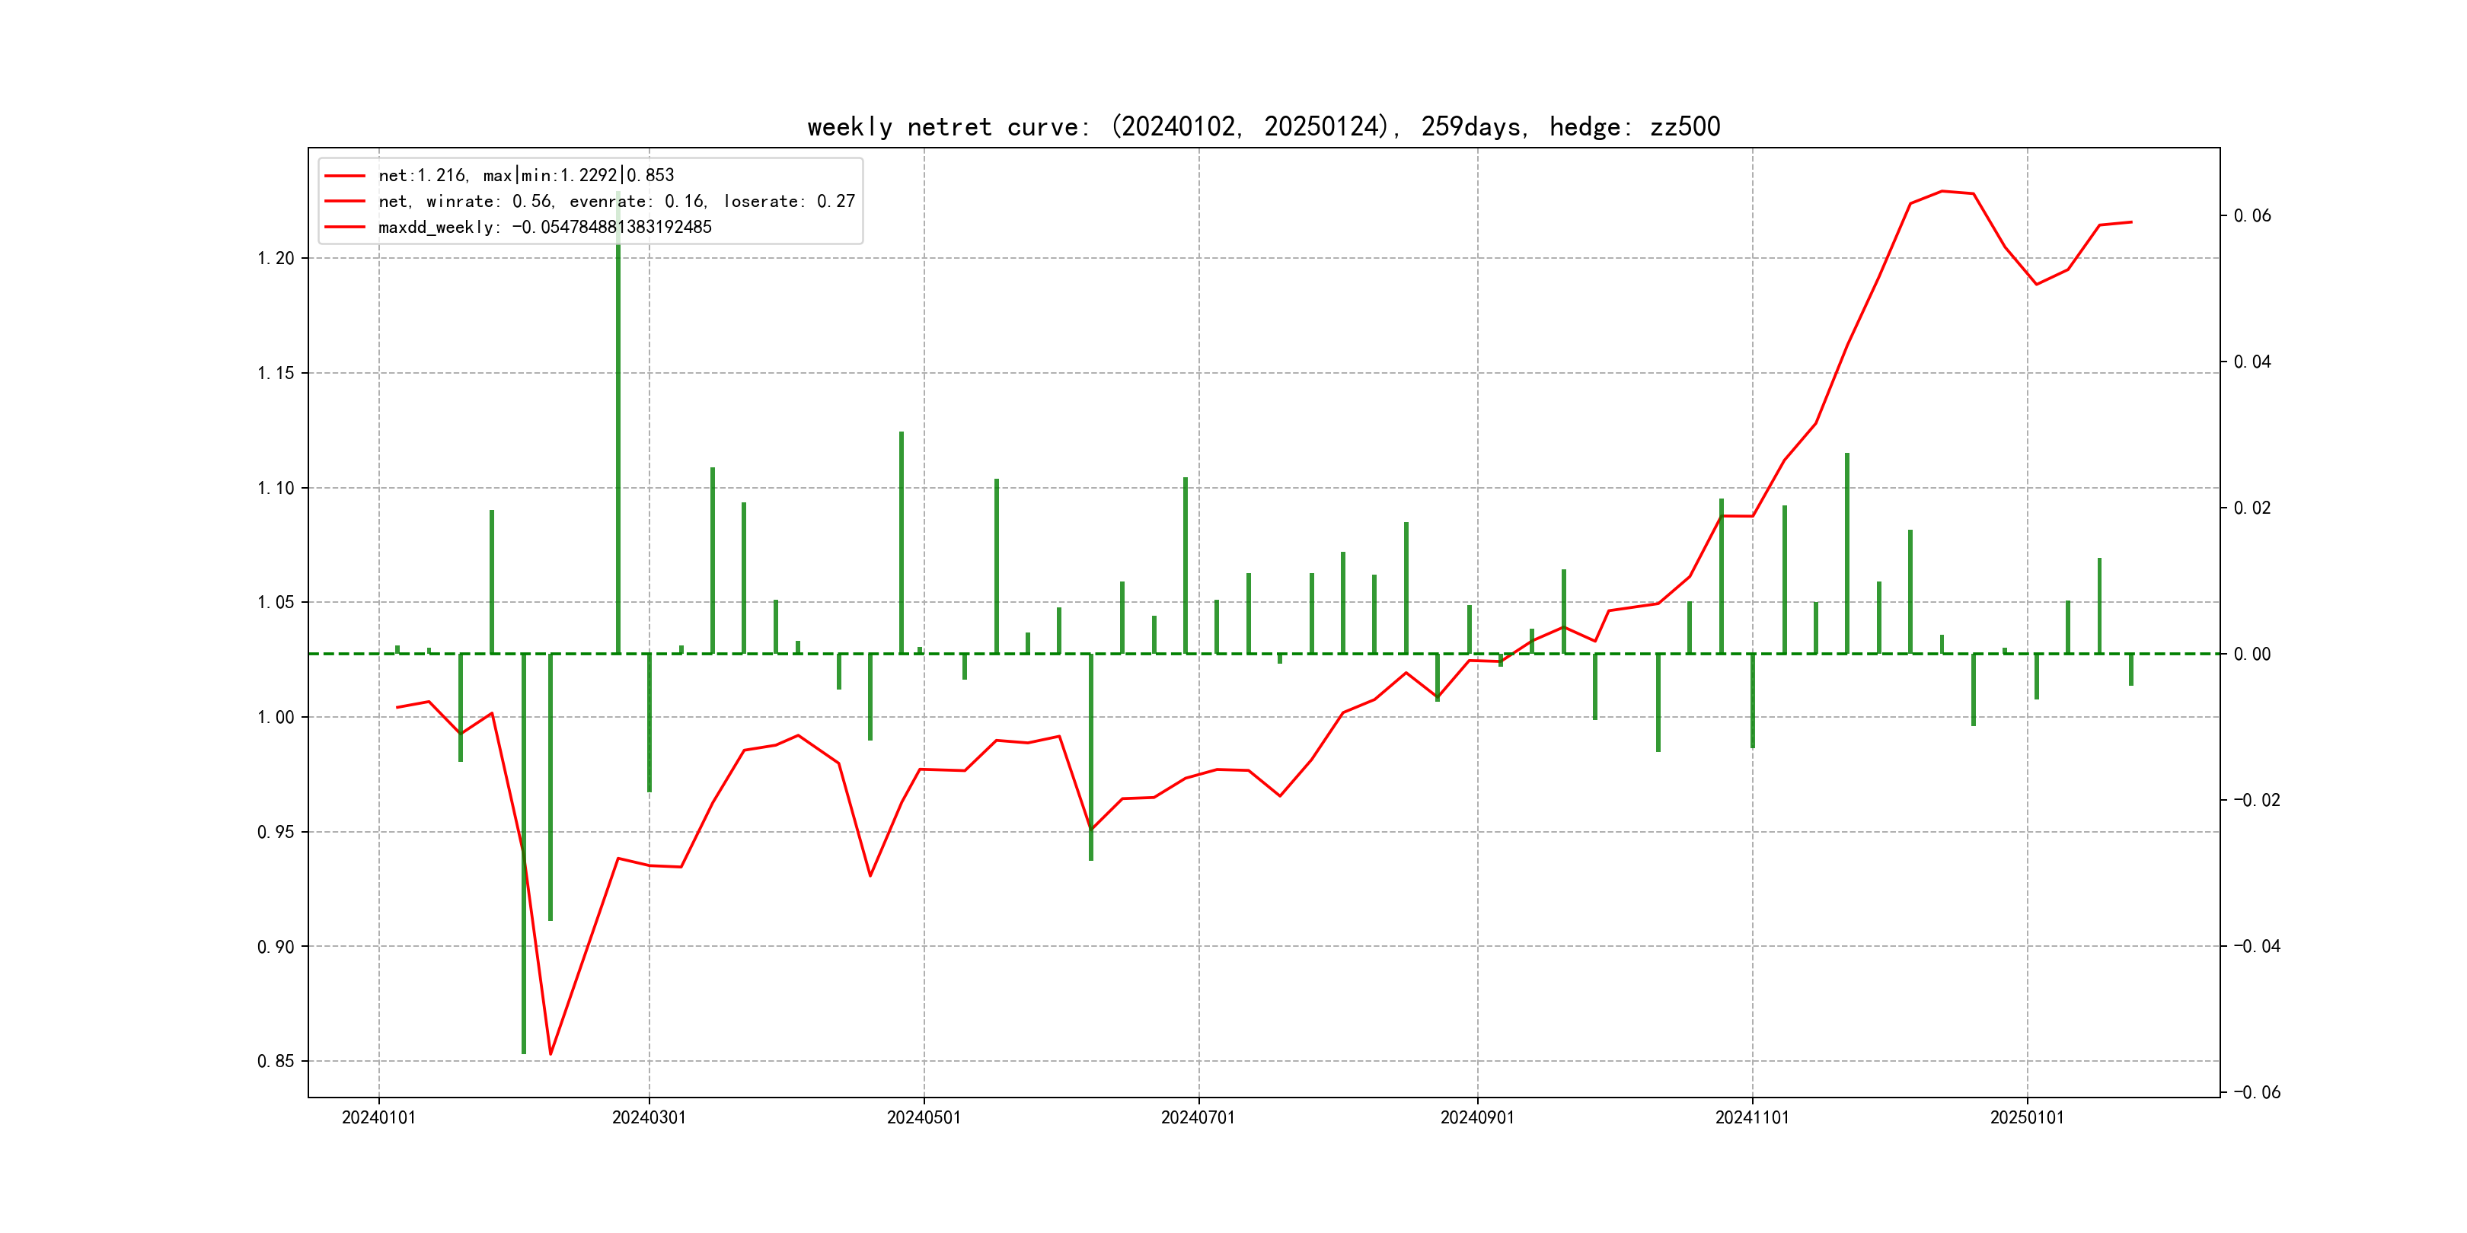Viewport: 2467px width, 1233px height.
Task: Click the 1.20 left axis tick label
Action: 276,259
